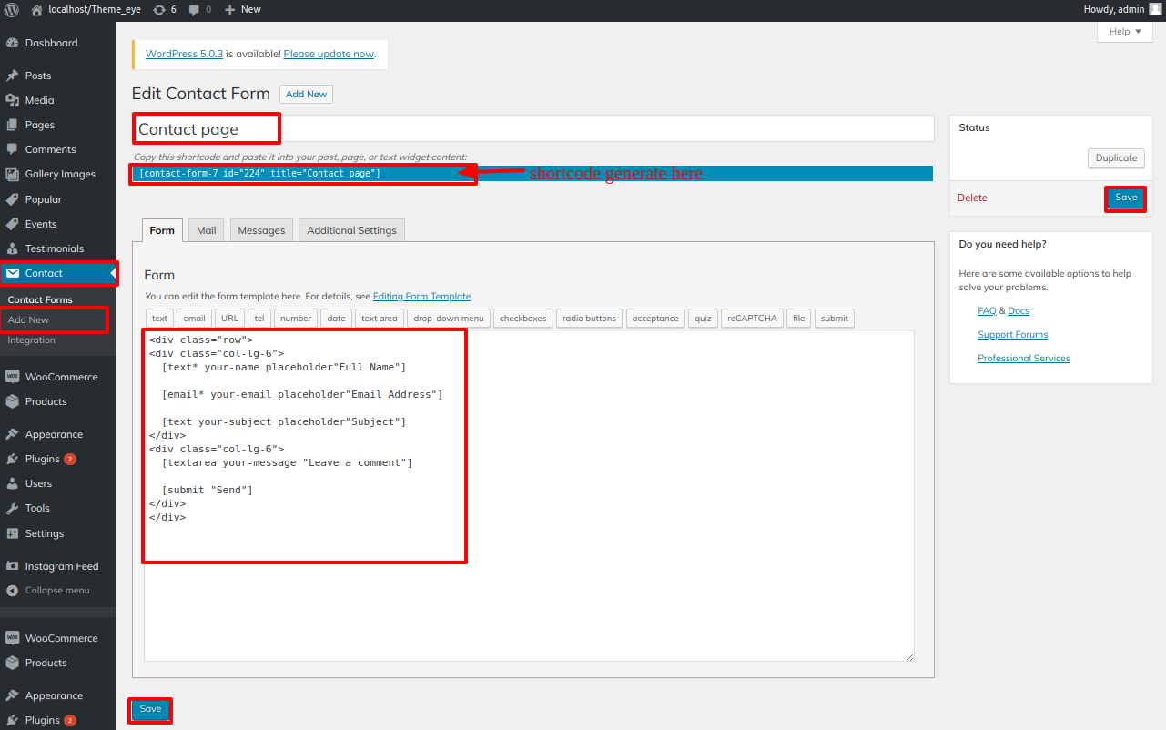Viewport: 1166px width, 730px height.
Task: Open Contact Forms submenu item
Action: 40,299
